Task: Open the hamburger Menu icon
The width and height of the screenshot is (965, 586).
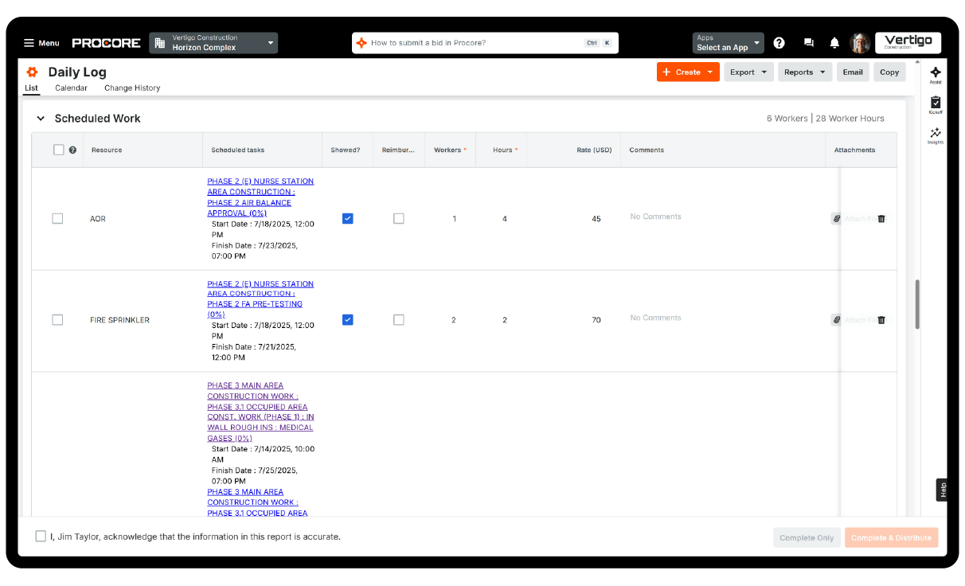Action: 29,43
